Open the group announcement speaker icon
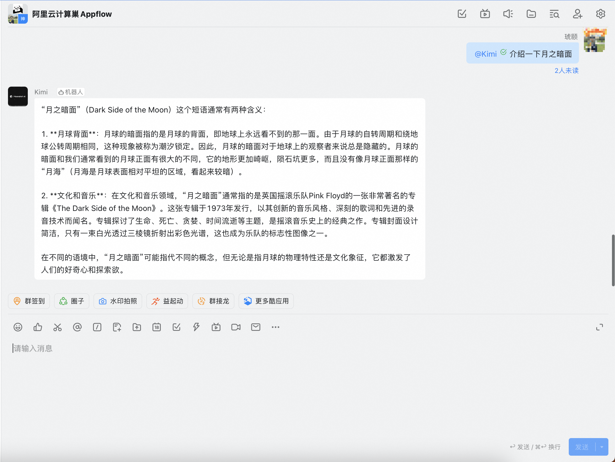This screenshot has width=615, height=462. [x=508, y=14]
